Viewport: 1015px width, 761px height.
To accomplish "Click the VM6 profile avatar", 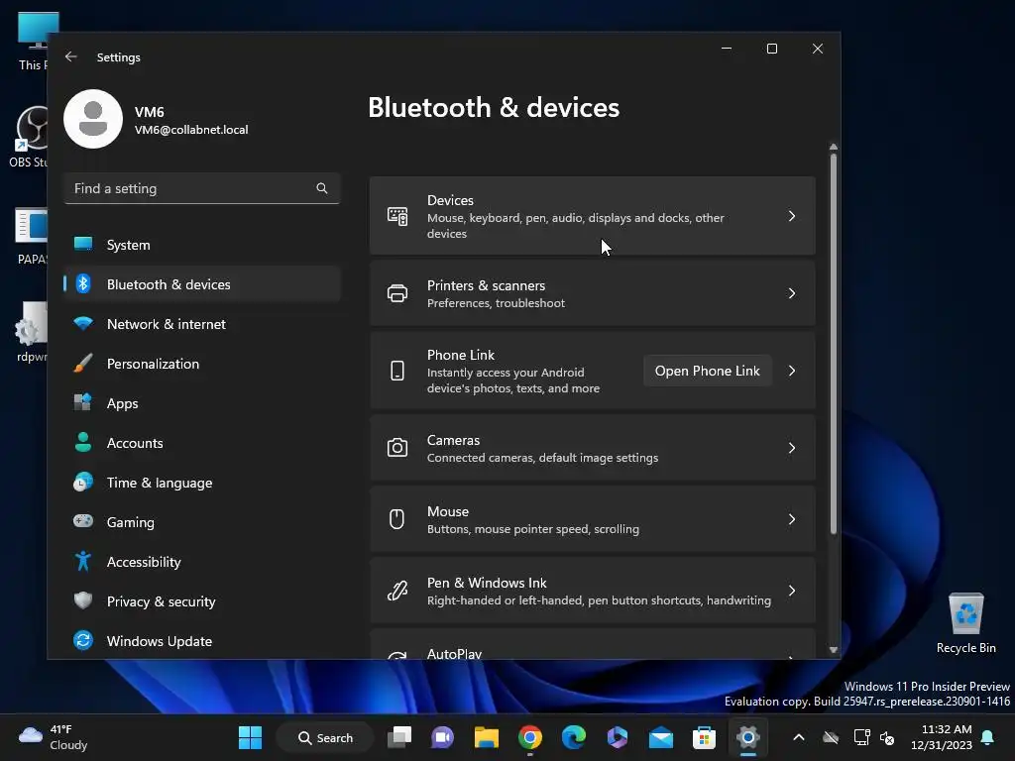I will 93,119.
